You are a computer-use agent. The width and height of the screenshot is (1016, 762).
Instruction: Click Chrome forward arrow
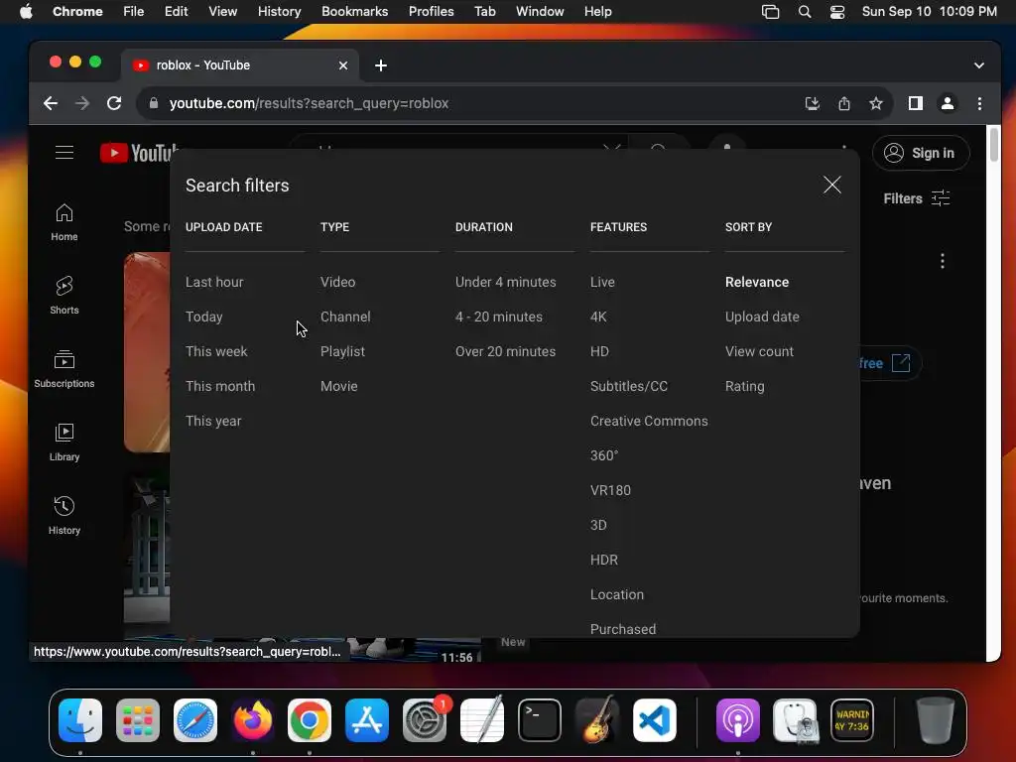click(82, 103)
